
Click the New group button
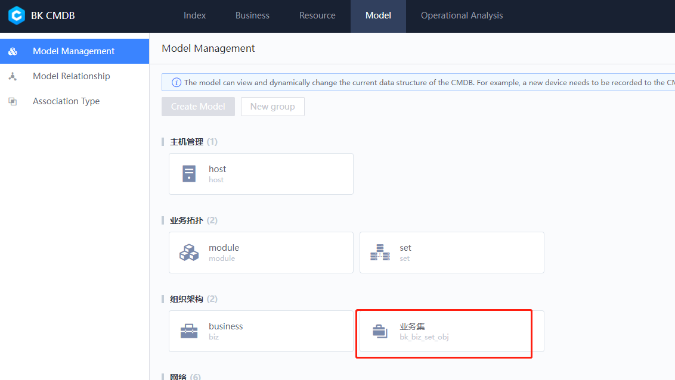(x=273, y=107)
